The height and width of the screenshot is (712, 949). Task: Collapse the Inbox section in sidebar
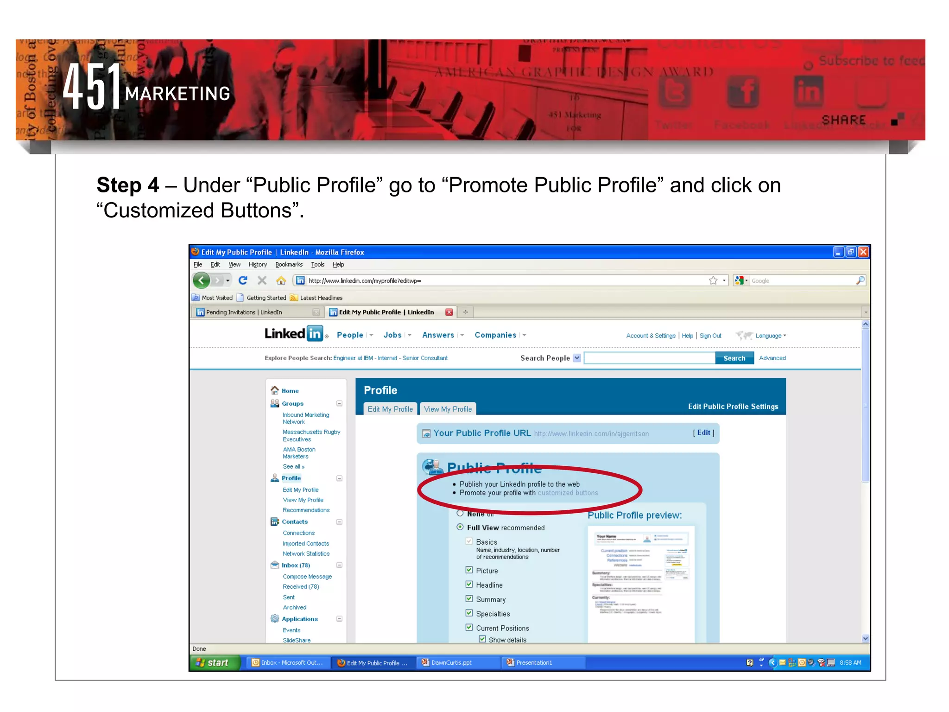[x=339, y=565]
